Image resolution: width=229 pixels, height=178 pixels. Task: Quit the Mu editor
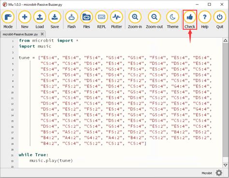click(x=220, y=20)
